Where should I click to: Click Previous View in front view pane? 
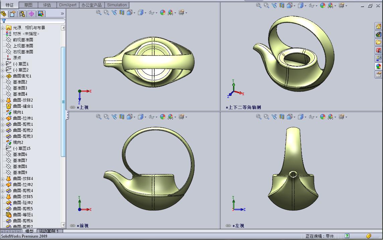tap(114, 117)
